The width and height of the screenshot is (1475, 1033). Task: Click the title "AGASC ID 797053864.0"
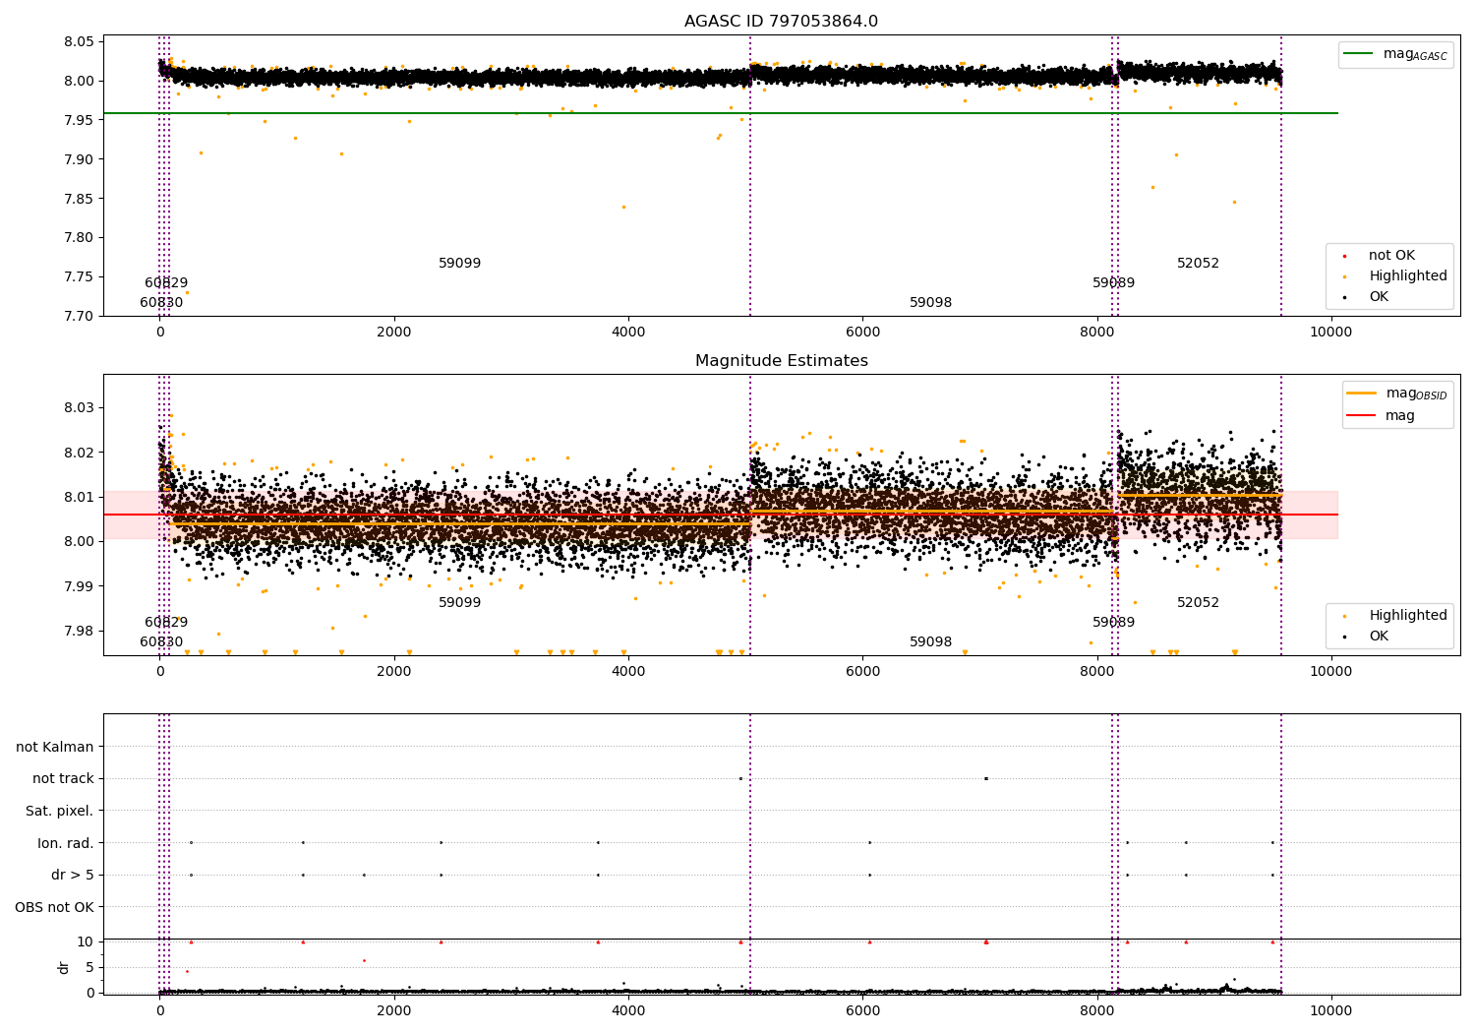(781, 22)
